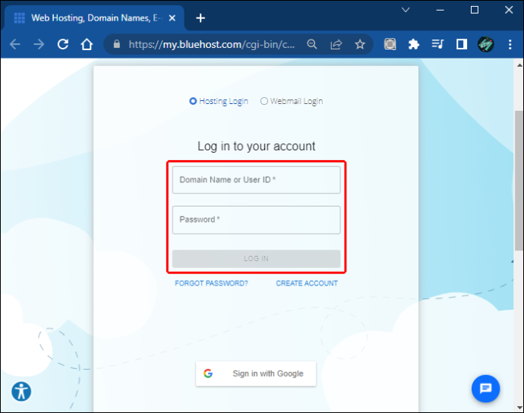Click the address bar URL
Viewport: 524px width, 413px height.
pyautogui.click(x=212, y=44)
